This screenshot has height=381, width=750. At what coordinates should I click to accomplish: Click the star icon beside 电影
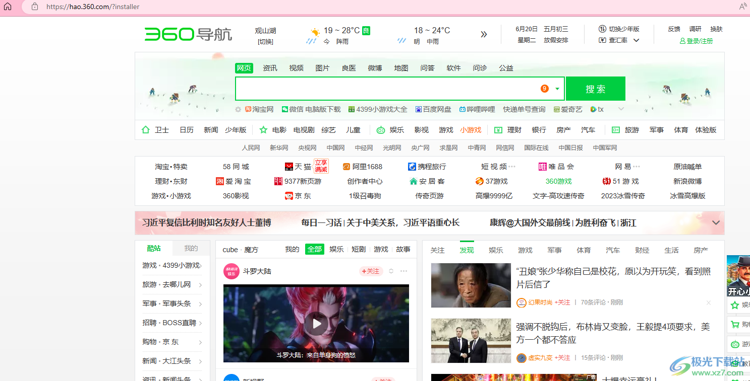[263, 130]
